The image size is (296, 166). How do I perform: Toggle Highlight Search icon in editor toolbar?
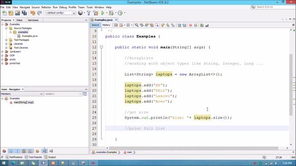pos(152,25)
